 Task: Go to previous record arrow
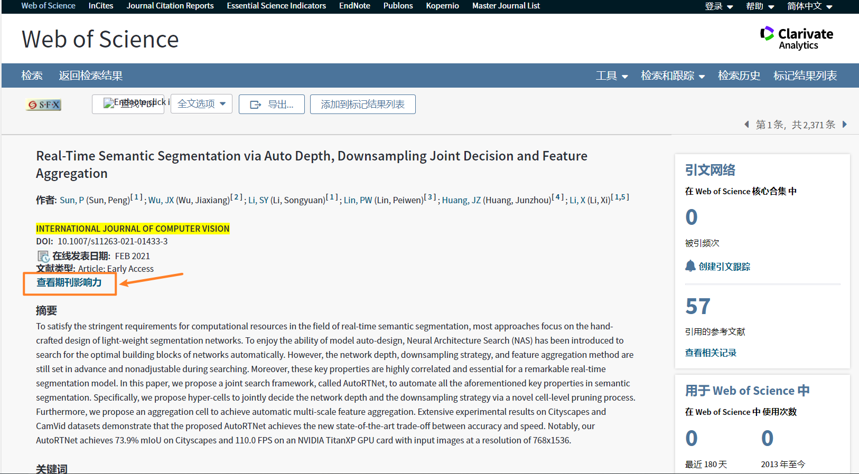pos(746,125)
